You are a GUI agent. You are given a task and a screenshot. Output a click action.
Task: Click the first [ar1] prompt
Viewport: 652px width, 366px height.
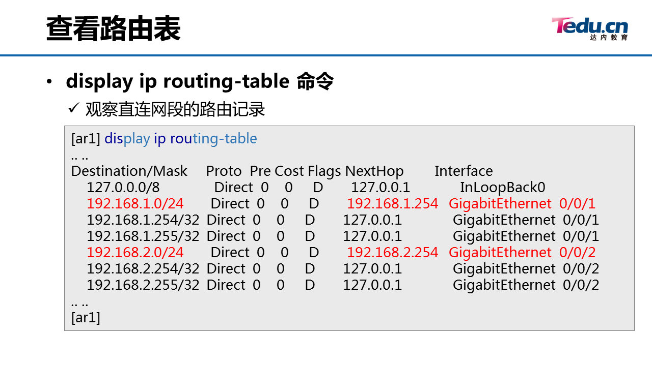[x=86, y=138]
